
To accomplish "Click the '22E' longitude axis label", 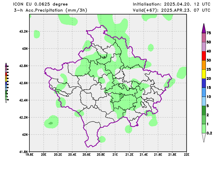I will [186, 154].
